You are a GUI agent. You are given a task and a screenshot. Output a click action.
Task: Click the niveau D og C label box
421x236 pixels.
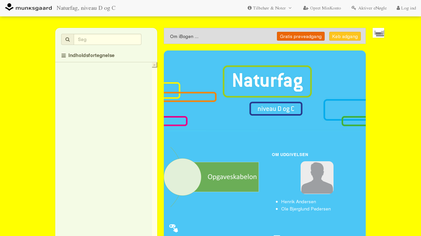(x=276, y=109)
